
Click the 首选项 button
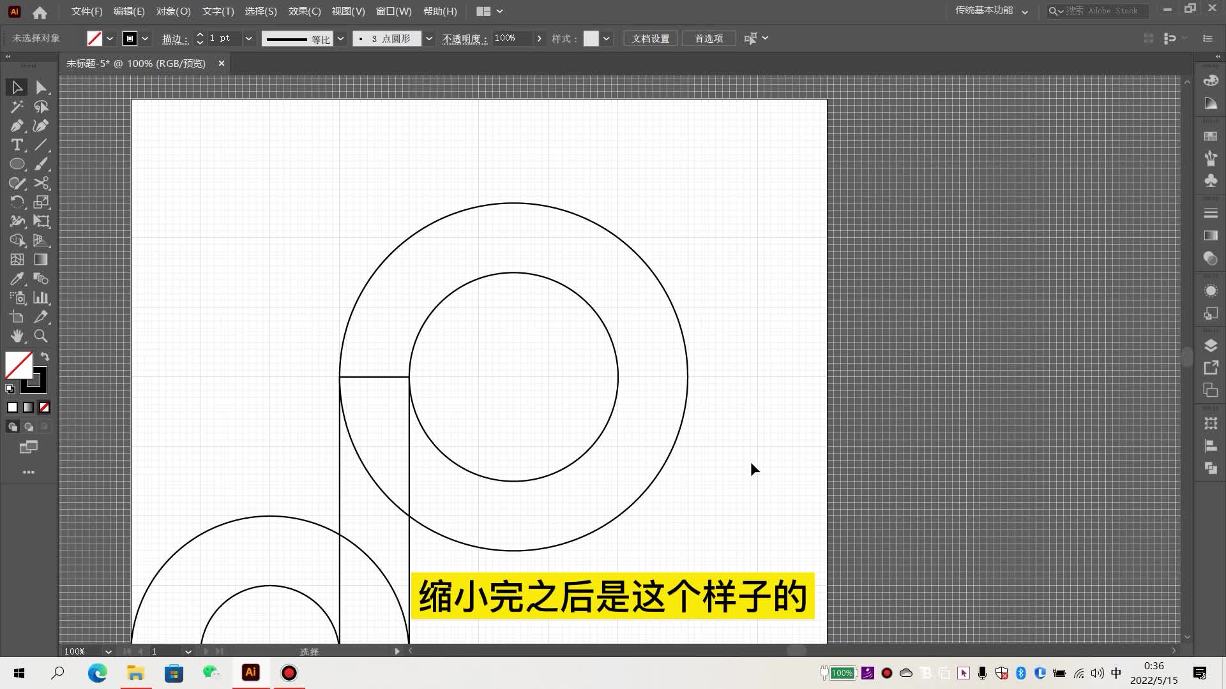pyautogui.click(x=709, y=38)
